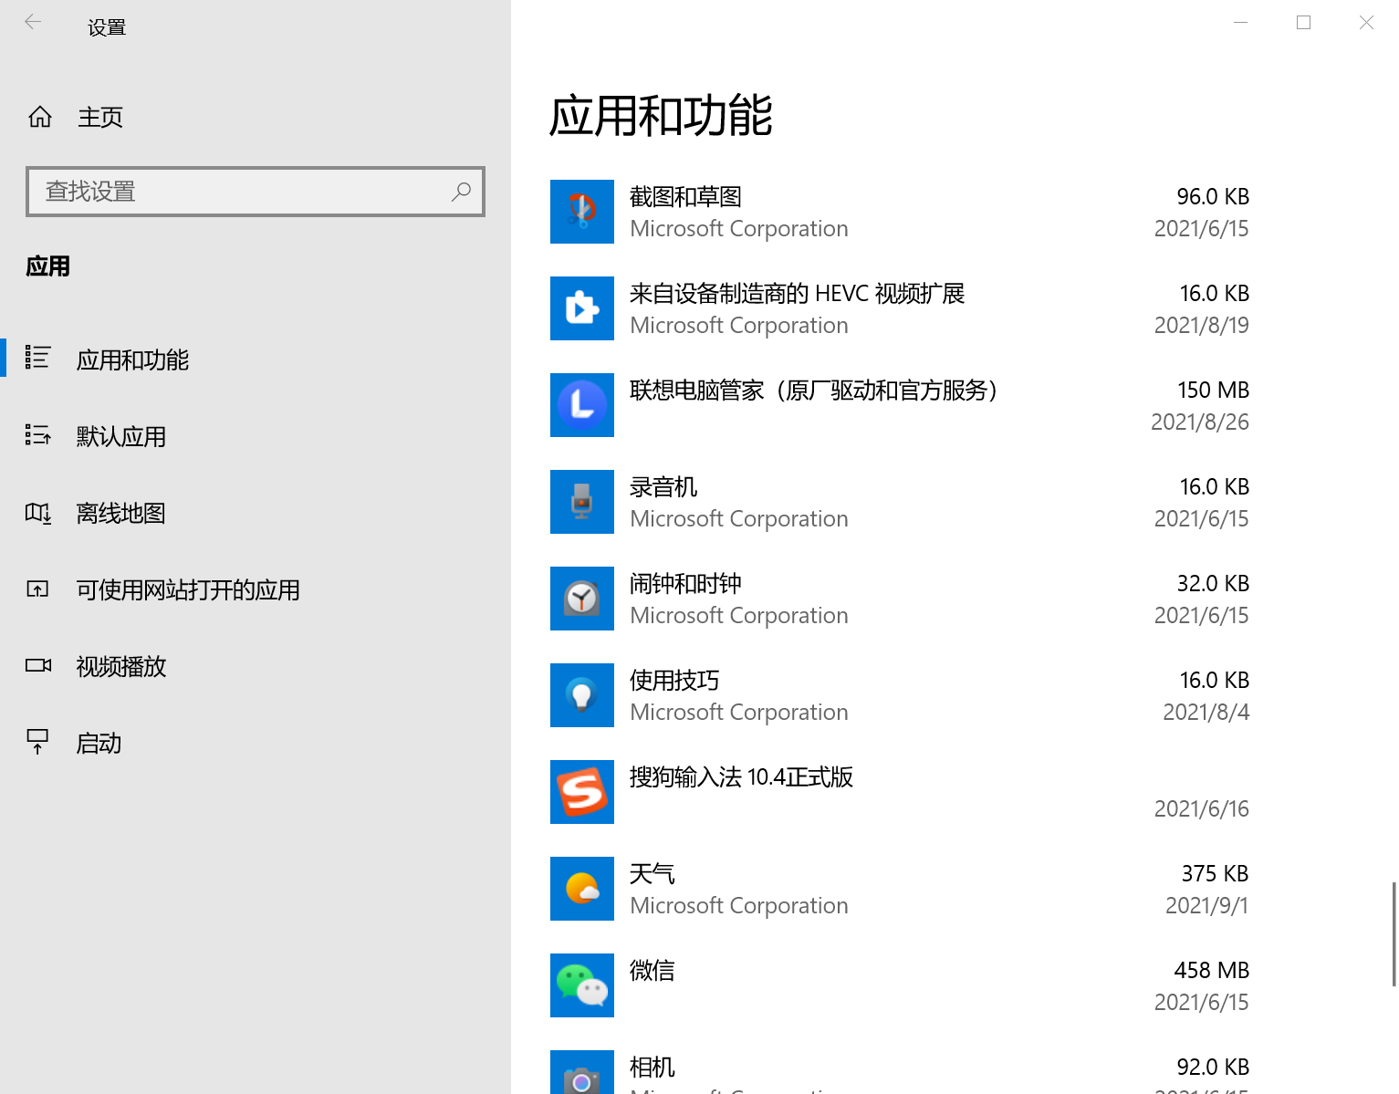1399x1094 pixels.
Task: Open 可使用网站打开的应用 page
Action: (x=187, y=590)
